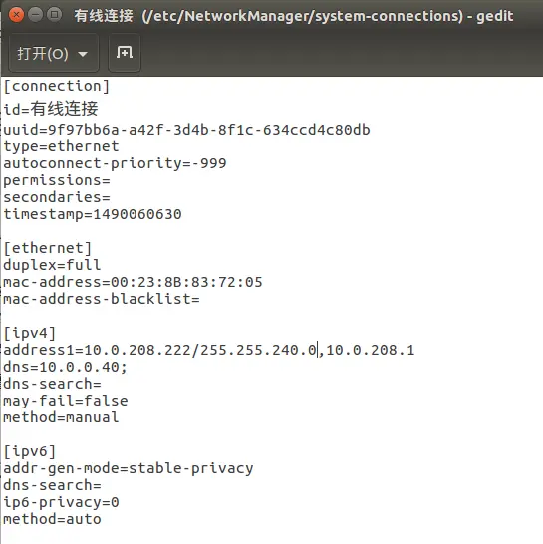543x544 pixels.
Task: Click the window title text in titlebar
Action: pos(294,16)
